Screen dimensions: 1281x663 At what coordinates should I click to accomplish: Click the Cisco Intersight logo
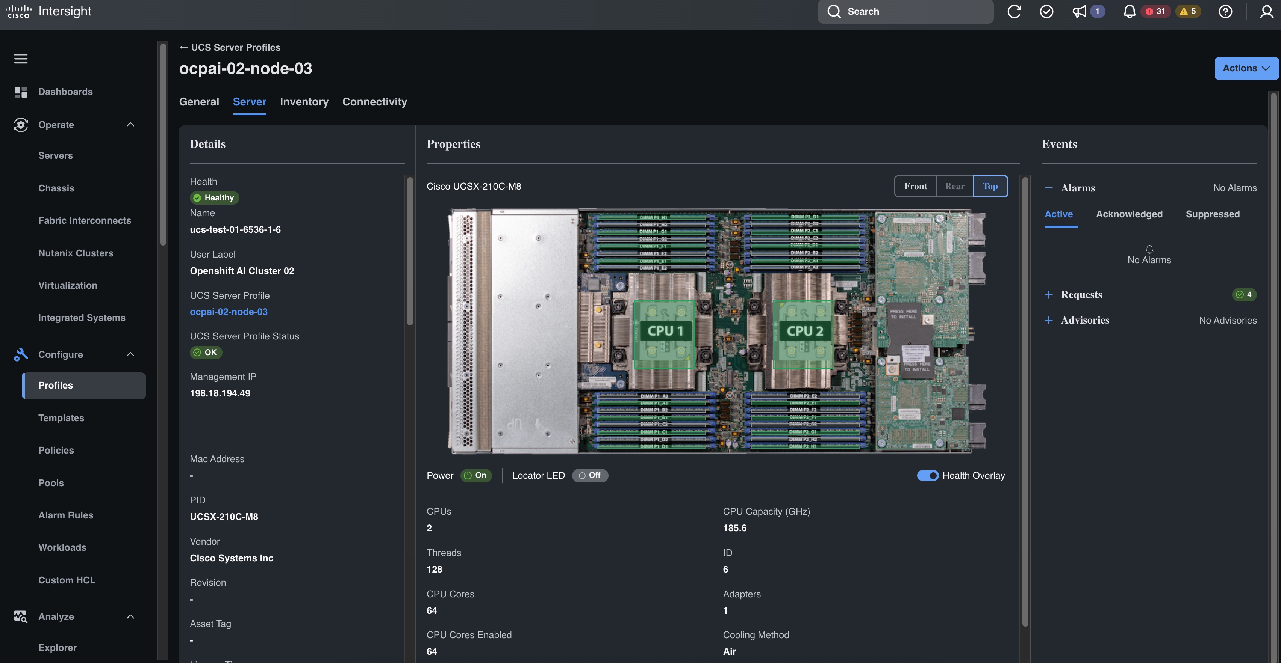point(48,11)
